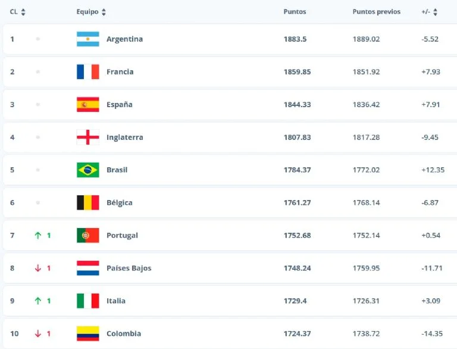Click the Francia flag icon
The width and height of the screenshot is (457, 349).
[x=87, y=72]
